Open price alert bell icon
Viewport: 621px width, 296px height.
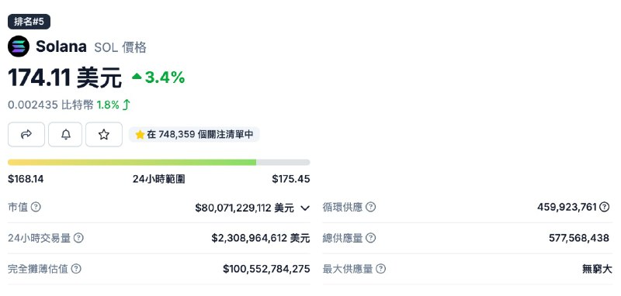point(65,134)
